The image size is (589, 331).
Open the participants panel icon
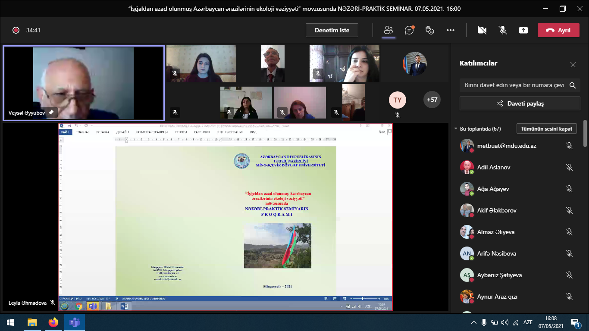click(388, 30)
